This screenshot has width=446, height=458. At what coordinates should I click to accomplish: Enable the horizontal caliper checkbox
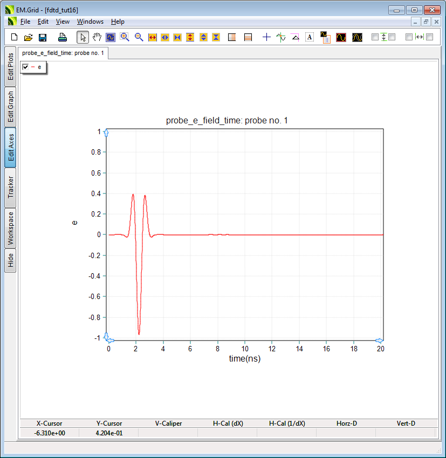pos(408,37)
